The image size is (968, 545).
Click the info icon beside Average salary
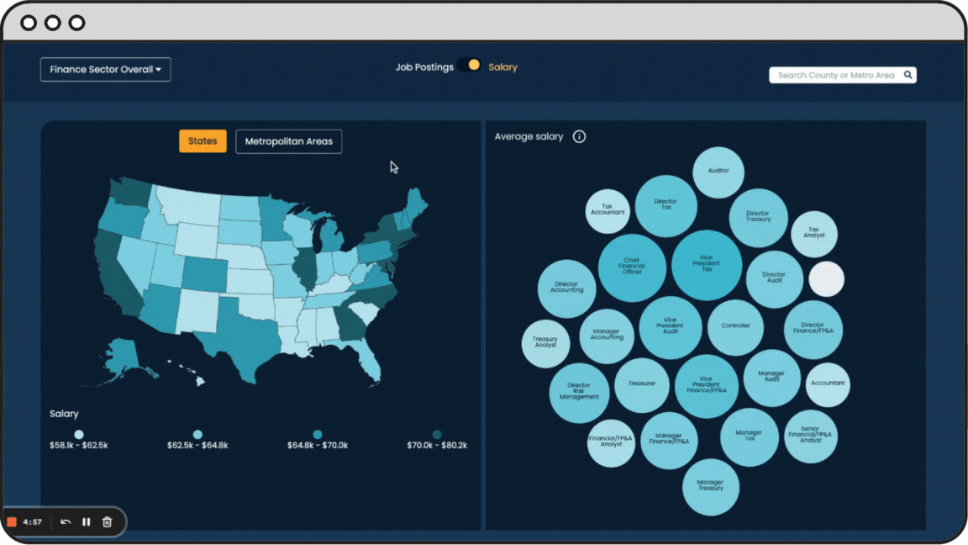[x=579, y=136]
